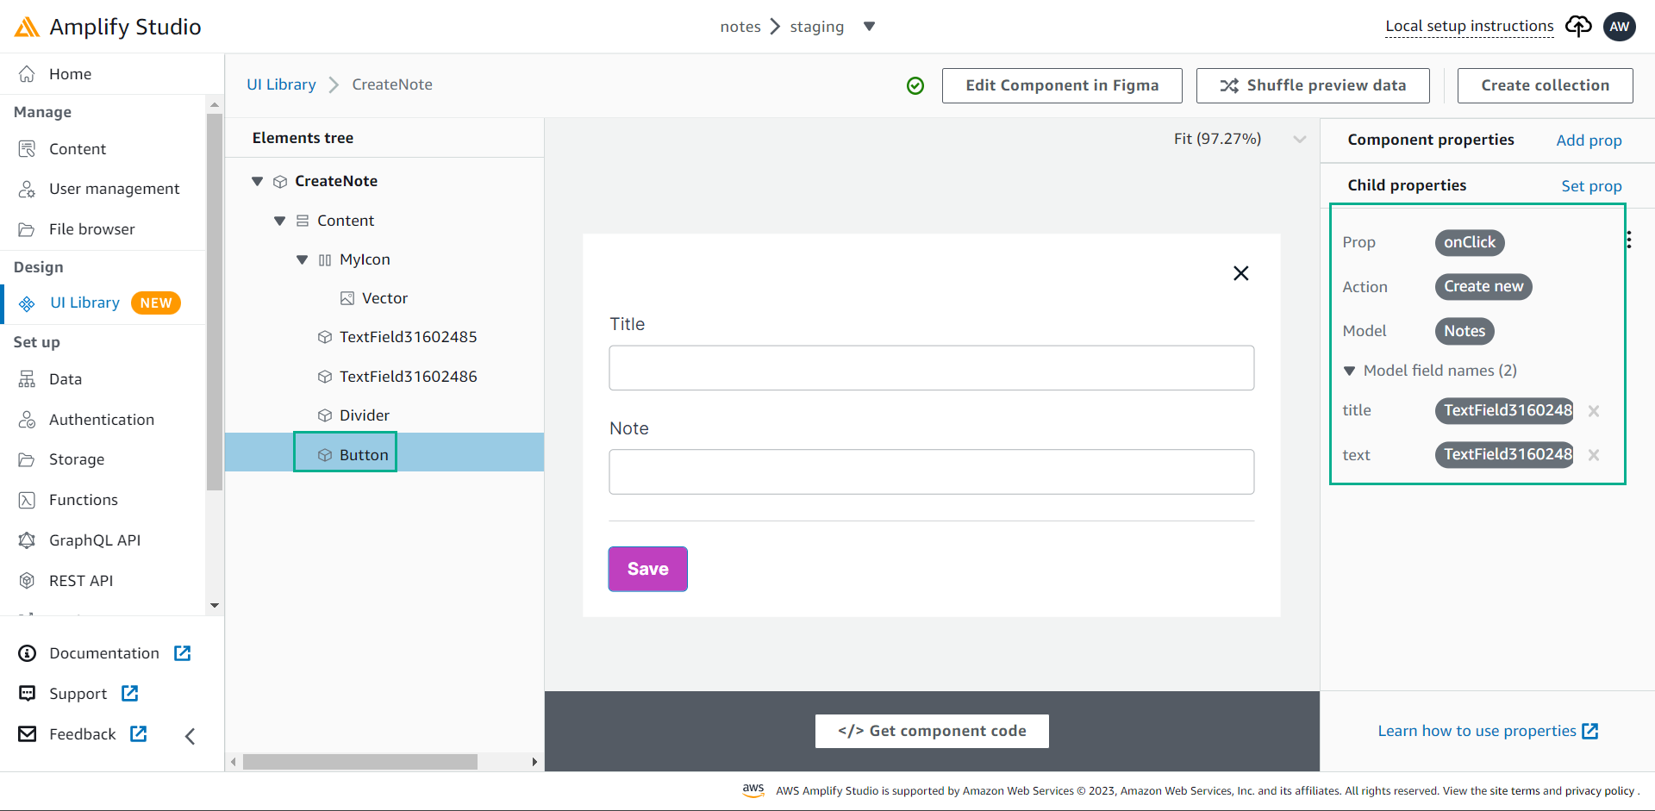The height and width of the screenshot is (811, 1655).
Task: Change the text field TextField binding
Action: [x=1504, y=455]
